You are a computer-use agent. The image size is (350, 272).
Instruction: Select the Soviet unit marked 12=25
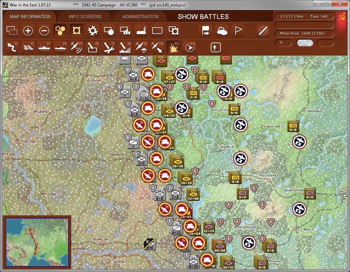click(209, 227)
